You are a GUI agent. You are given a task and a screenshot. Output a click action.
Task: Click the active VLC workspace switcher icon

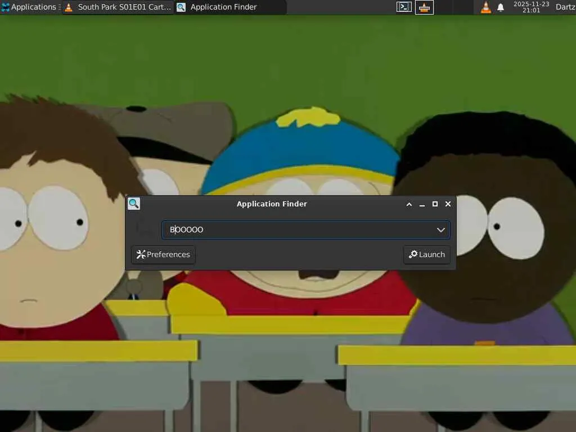[424, 7]
